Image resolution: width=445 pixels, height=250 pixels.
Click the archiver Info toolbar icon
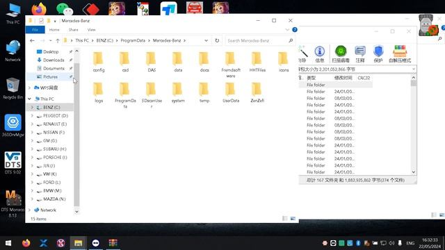pyautogui.click(x=320, y=54)
